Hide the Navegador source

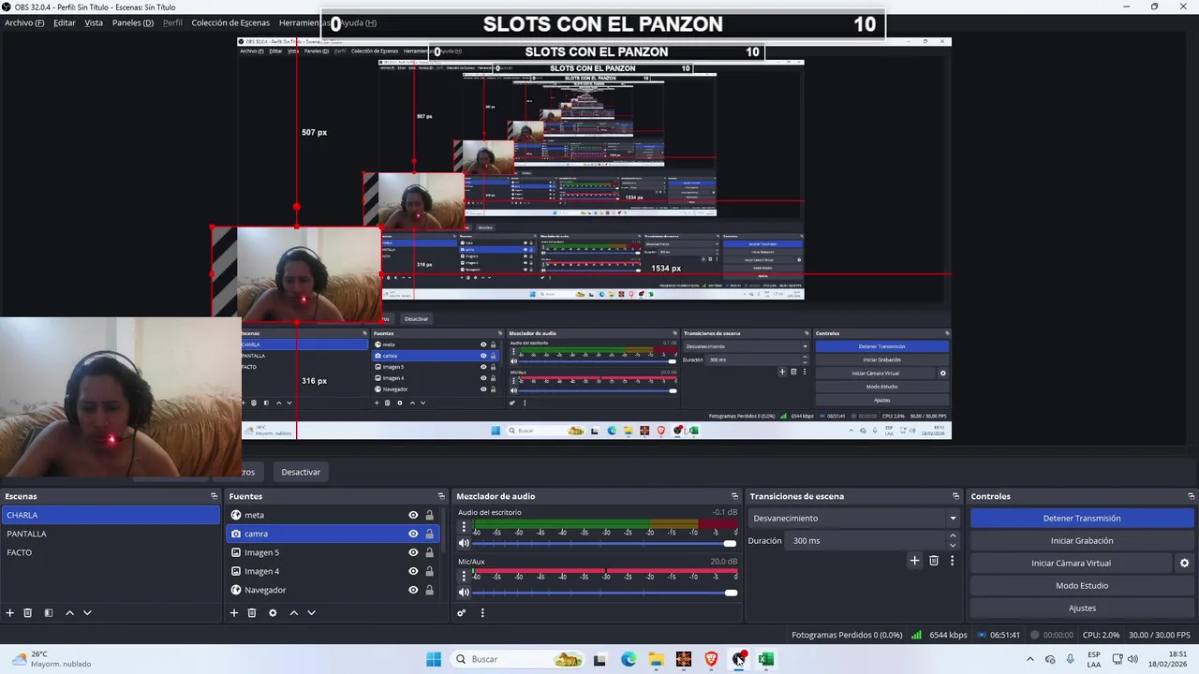point(413,590)
